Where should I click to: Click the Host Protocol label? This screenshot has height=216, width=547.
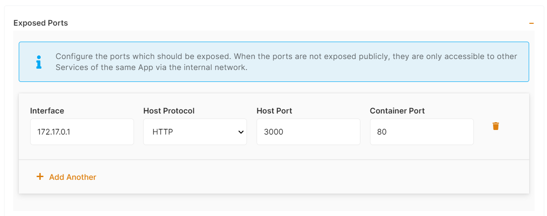pyautogui.click(x=169, y=111)
